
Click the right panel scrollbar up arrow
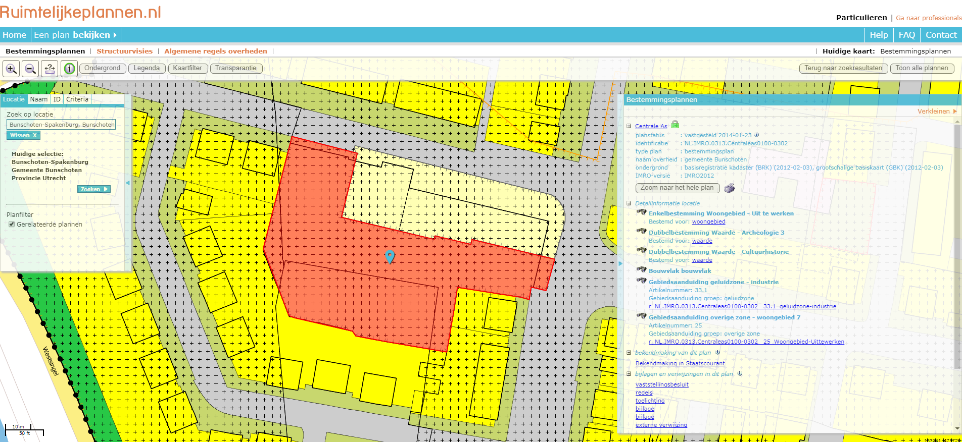(x=957, y=122)
